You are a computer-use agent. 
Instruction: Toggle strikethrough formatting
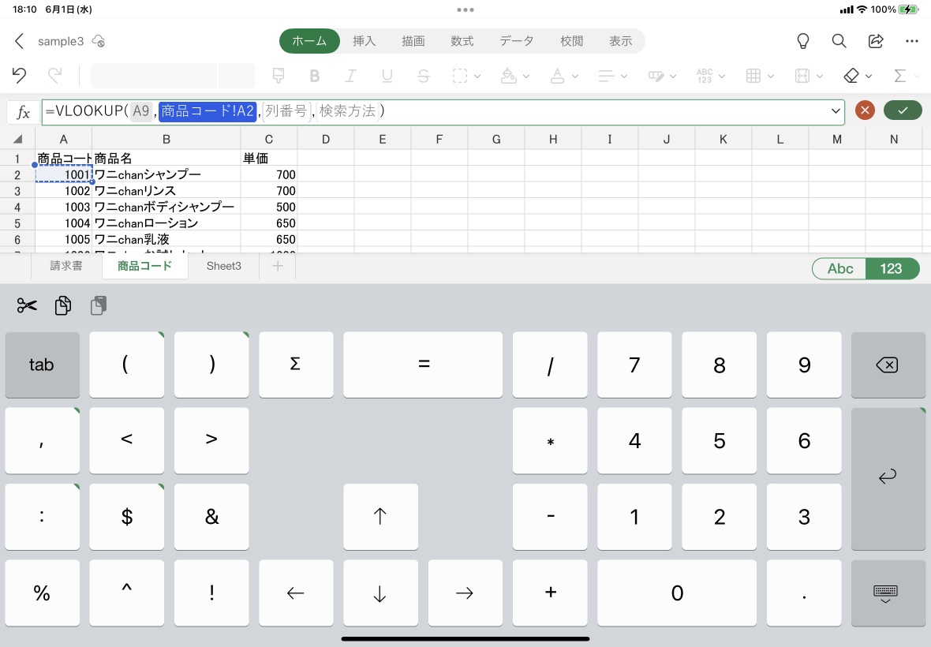pos(424,76)
